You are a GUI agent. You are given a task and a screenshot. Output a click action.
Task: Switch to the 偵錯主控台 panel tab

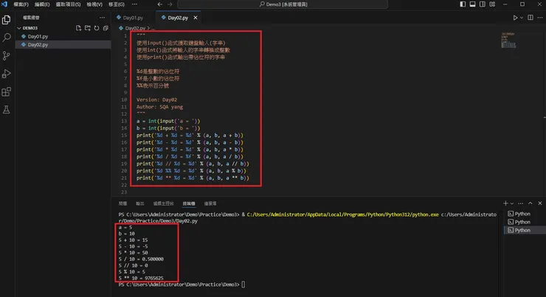tap(163, 203)
